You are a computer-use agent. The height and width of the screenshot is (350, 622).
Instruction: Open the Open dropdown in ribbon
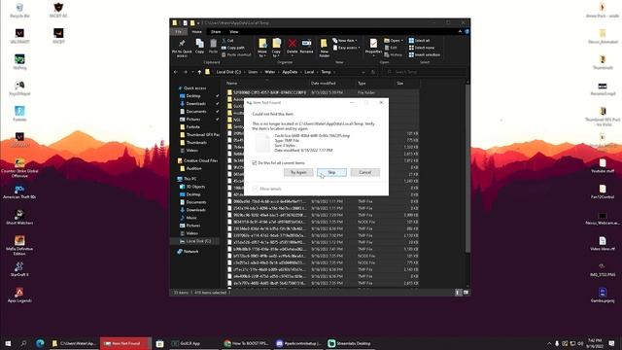click(x=393, y=41)
